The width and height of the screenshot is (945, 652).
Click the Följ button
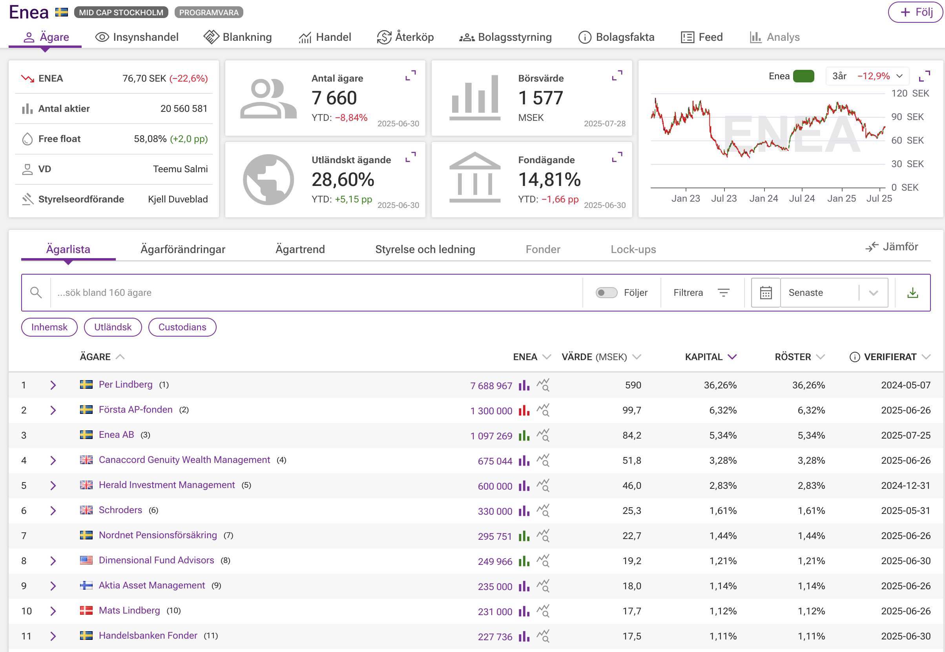(x=915, y=12)
